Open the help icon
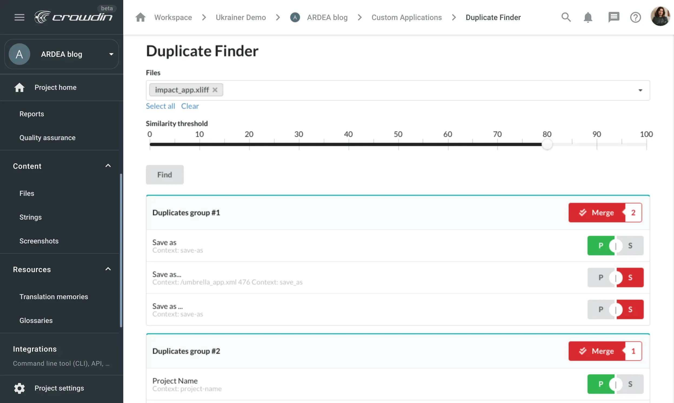The image size is (674, 403). (635, 17)
